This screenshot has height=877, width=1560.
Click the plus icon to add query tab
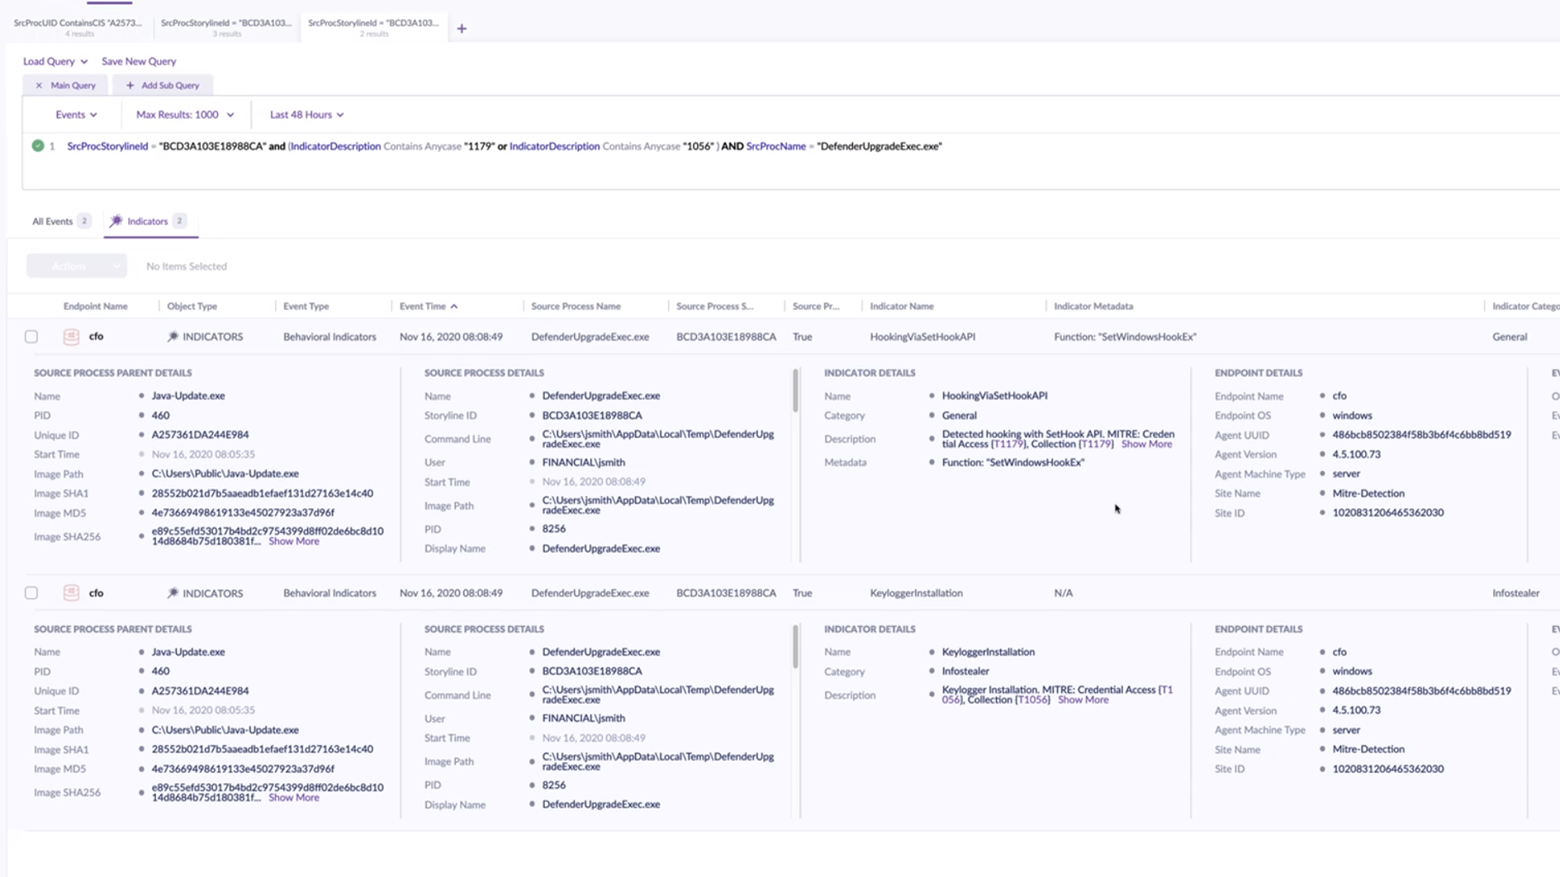[462, 29]
